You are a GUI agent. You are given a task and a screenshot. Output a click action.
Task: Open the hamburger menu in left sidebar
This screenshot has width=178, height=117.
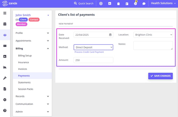5,13
